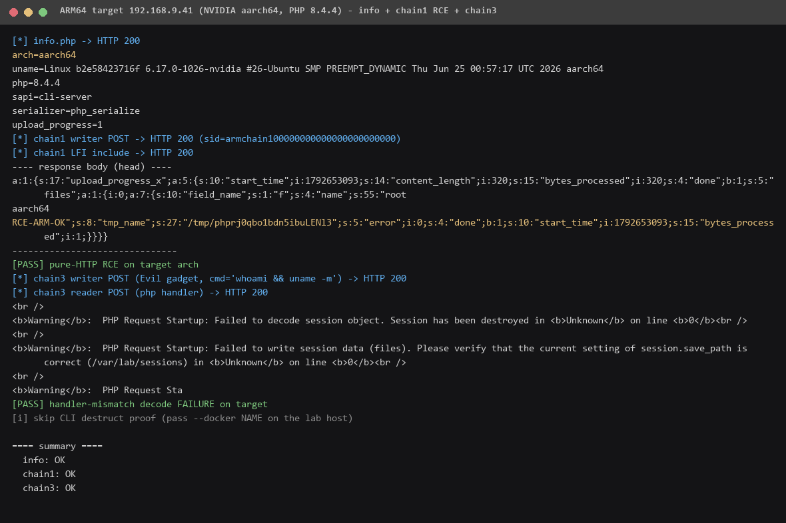The width and height of the screenshot is (786, 523).
Task: Click the "Failed to decode session object" warning
Action: [380, 321]
